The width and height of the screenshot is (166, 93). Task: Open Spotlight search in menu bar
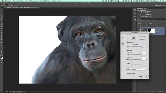[x=161, y=1]
